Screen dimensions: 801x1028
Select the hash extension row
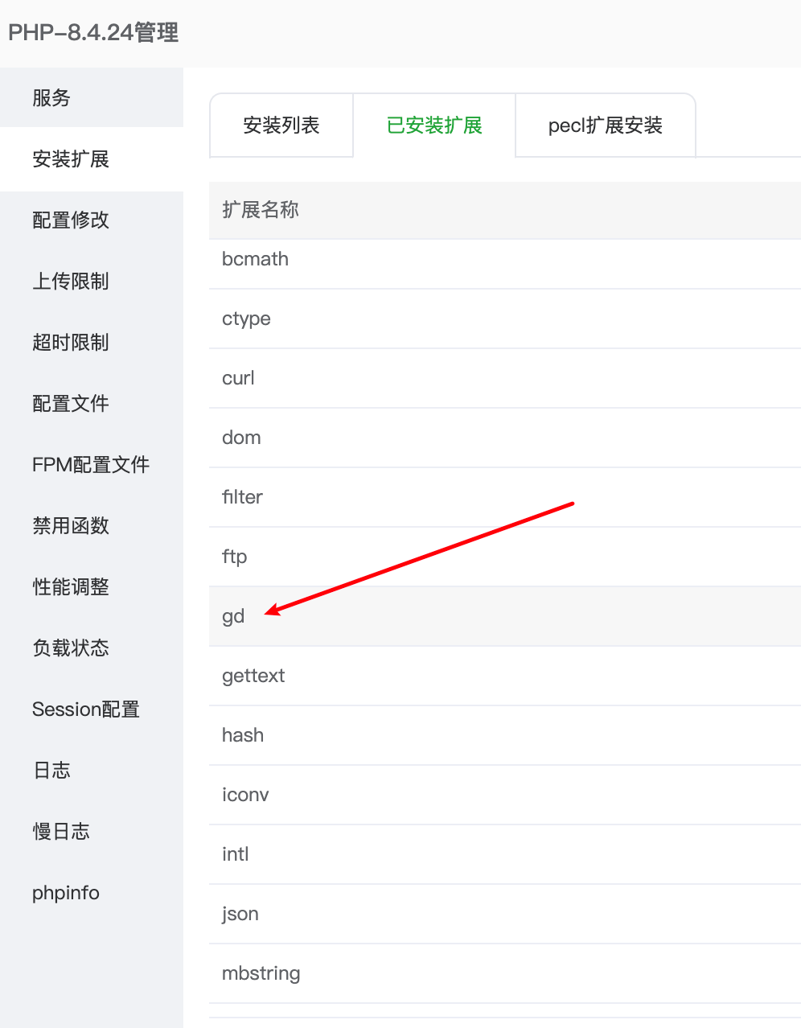click(x=505, y=735)
